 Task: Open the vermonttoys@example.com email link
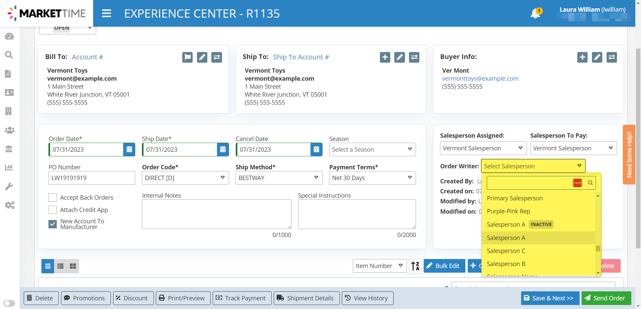pyautogui.click(x=480, y=79)
